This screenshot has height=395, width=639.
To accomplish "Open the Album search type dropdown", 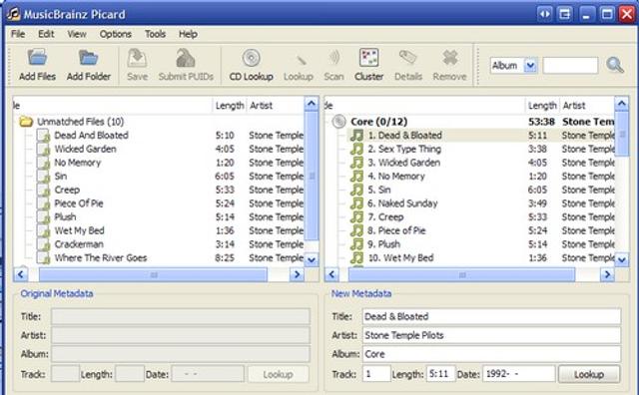I will point(514,65).
